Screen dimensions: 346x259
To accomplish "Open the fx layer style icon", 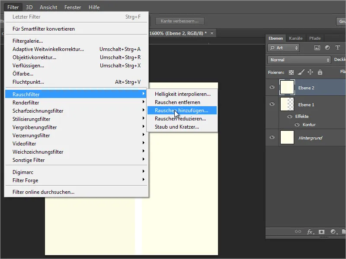I will (310, 232).
